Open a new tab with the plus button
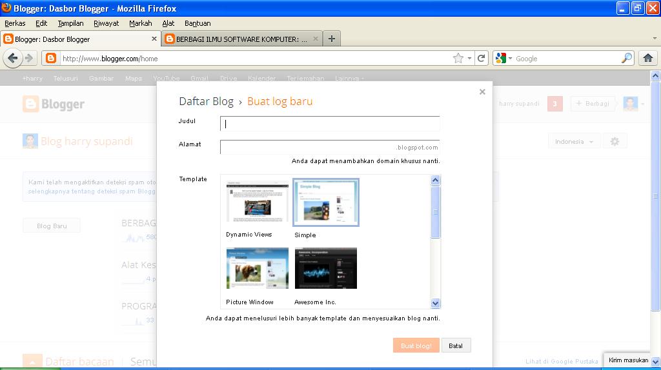The width and height of the screenshot is (661, 370). point(332,39)
